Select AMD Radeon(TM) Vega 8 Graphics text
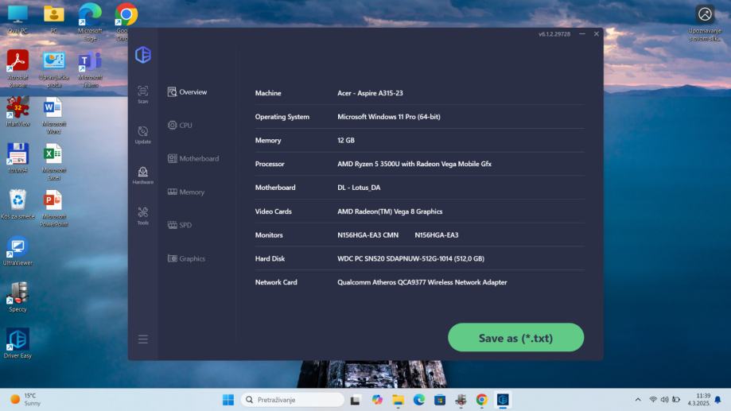Viewport: 731px width, 411px height. (390, 211)
